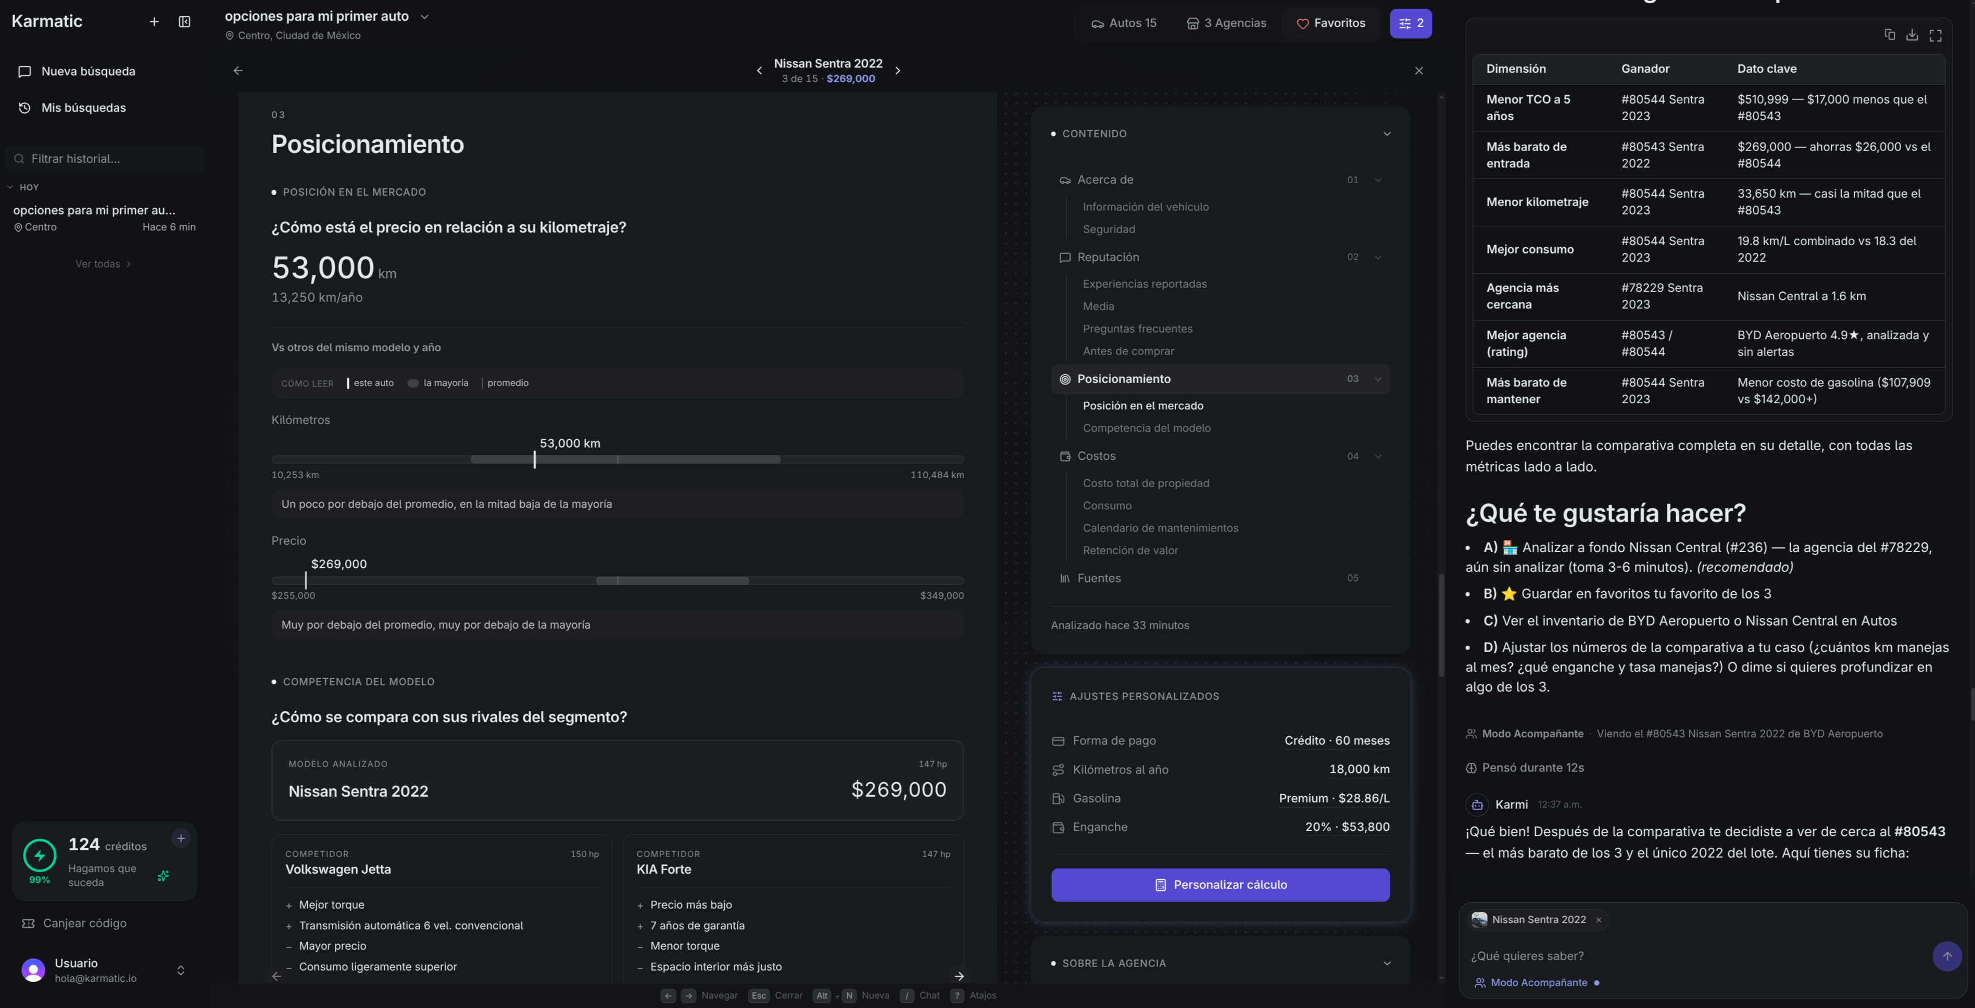Screen dimensions: 1975x1008
Task: Click the Kilómetros al año 18,000 km value
Action: [1360, 769]
